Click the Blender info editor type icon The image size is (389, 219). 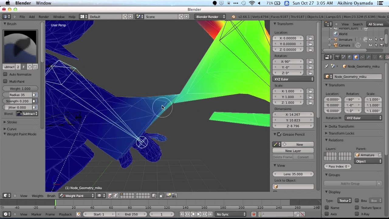[7, 17]
